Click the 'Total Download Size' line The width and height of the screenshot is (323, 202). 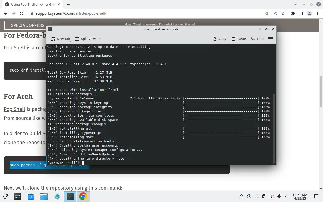(x=80, y=73)
